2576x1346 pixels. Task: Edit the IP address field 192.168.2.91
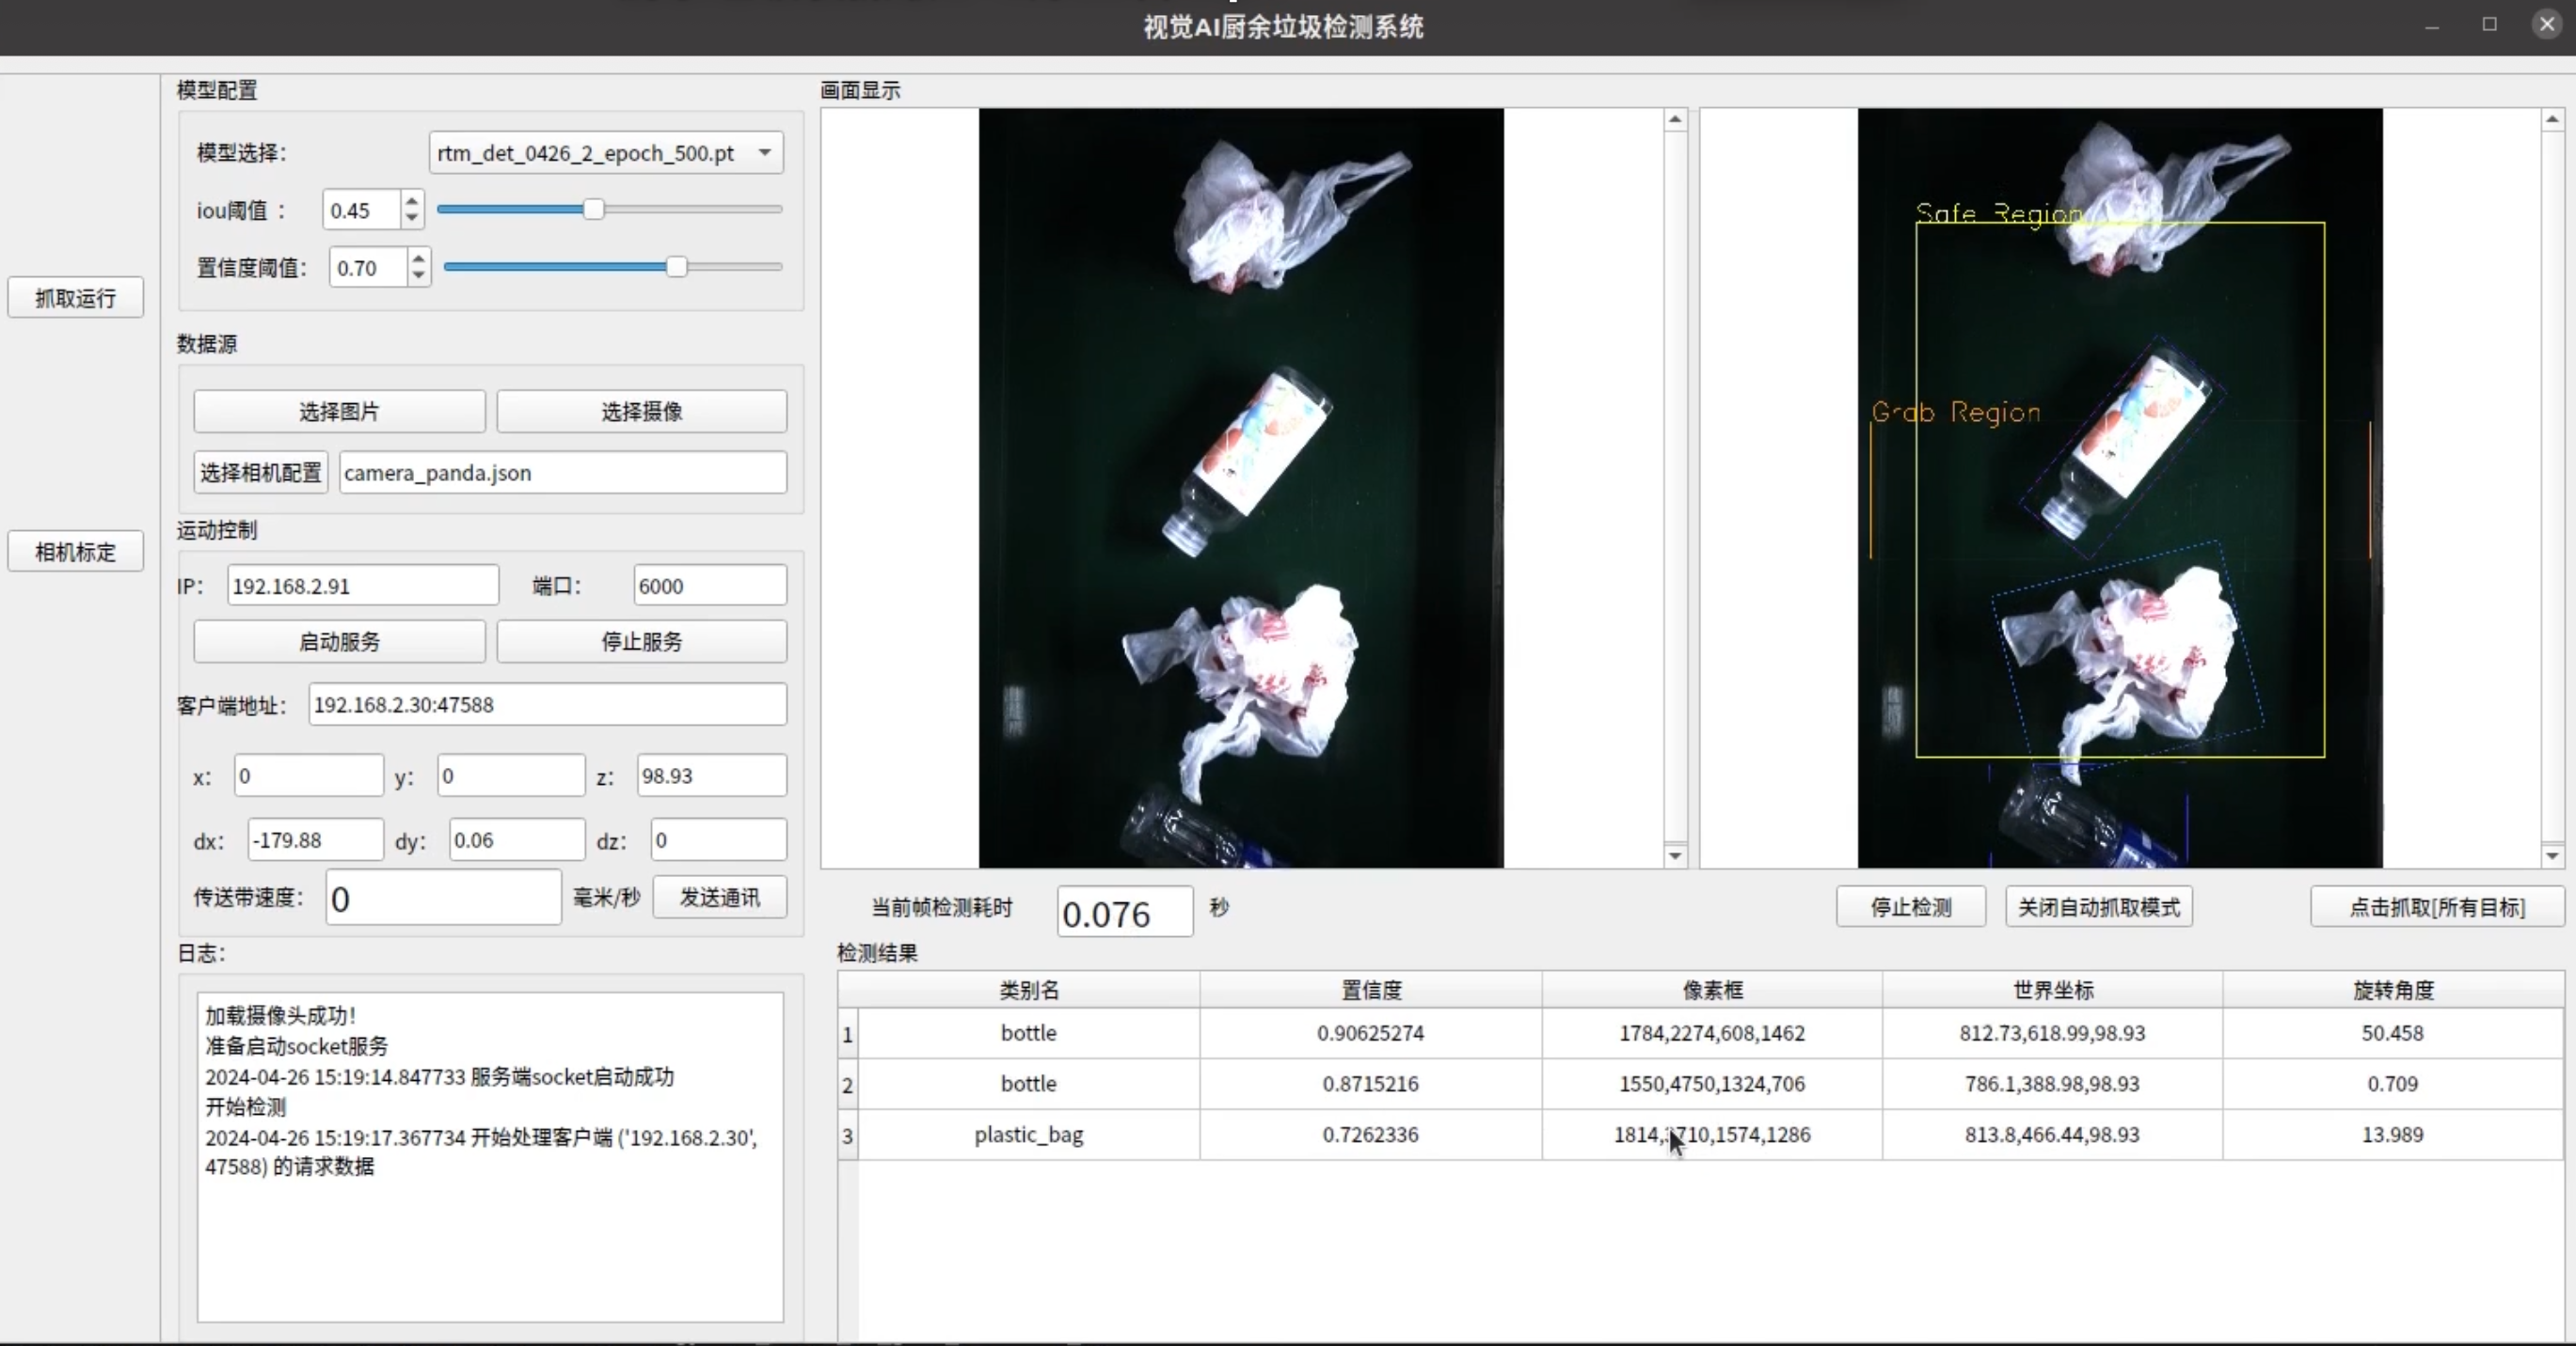point(363,586)
